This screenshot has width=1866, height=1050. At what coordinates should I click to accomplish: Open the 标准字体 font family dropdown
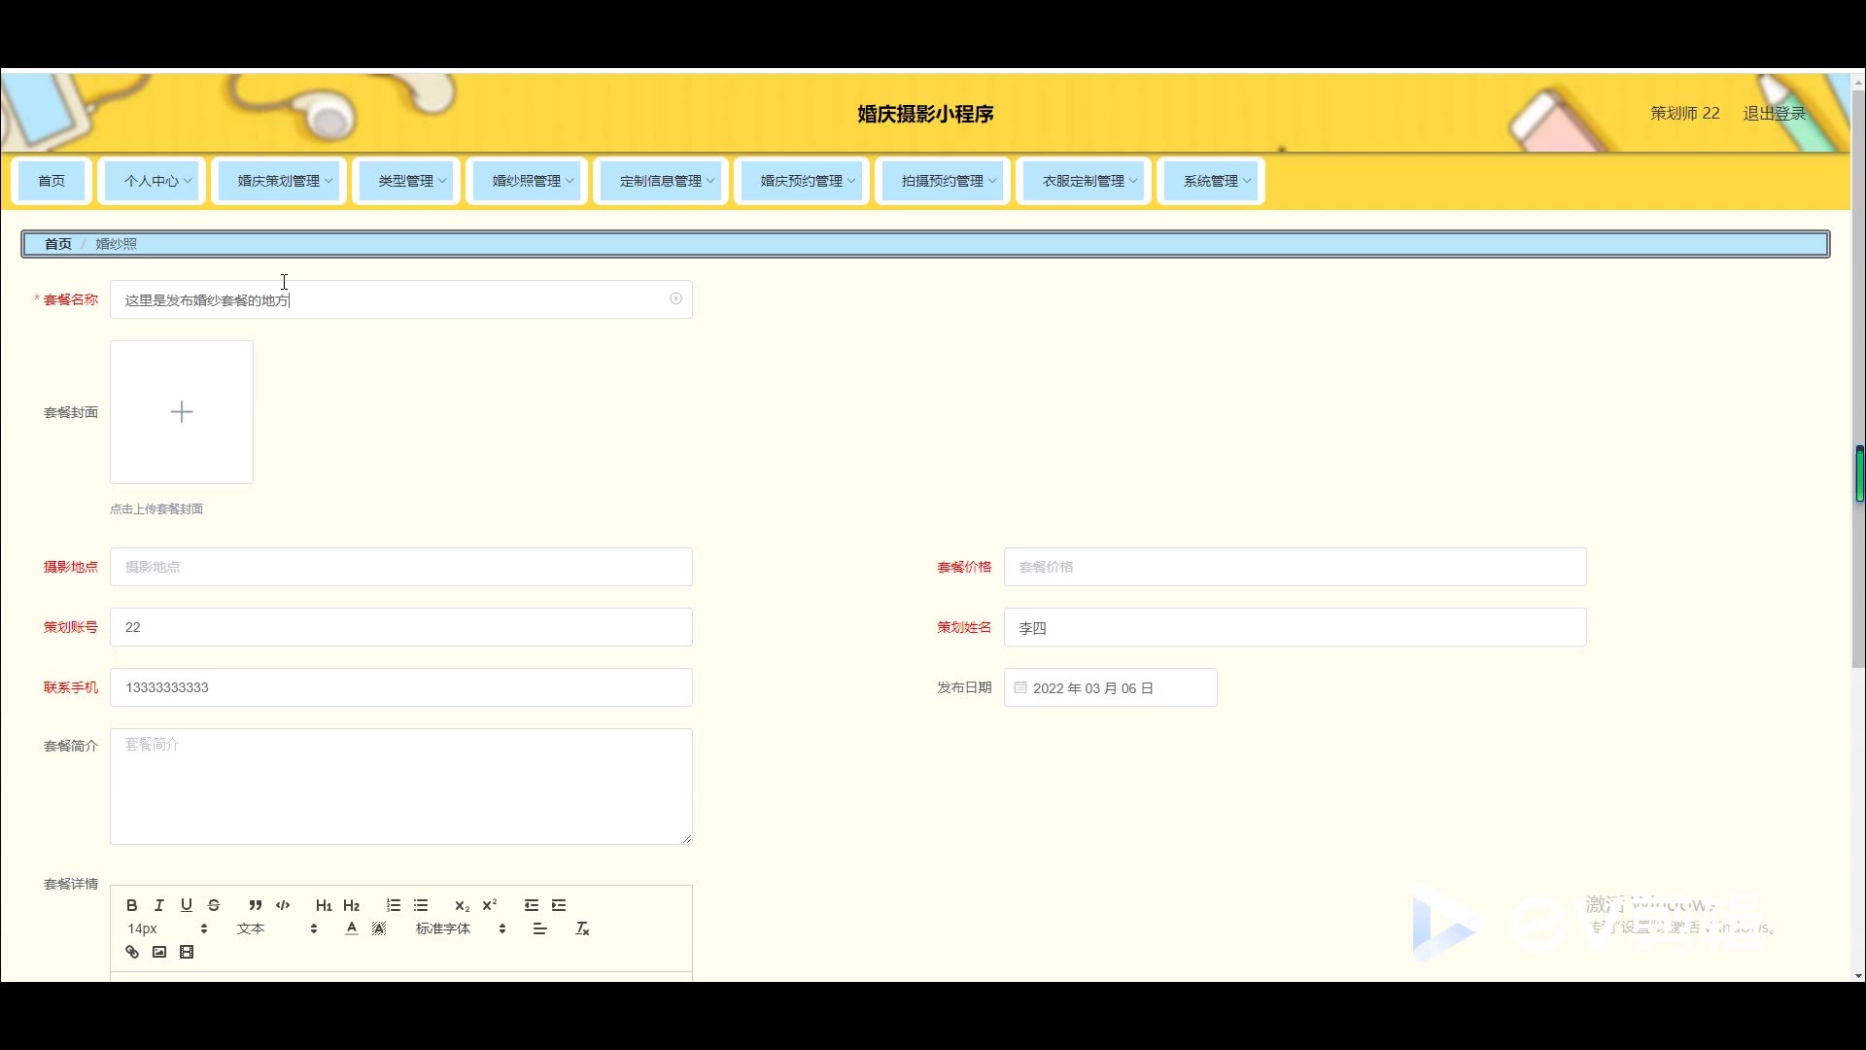point(461,928)
